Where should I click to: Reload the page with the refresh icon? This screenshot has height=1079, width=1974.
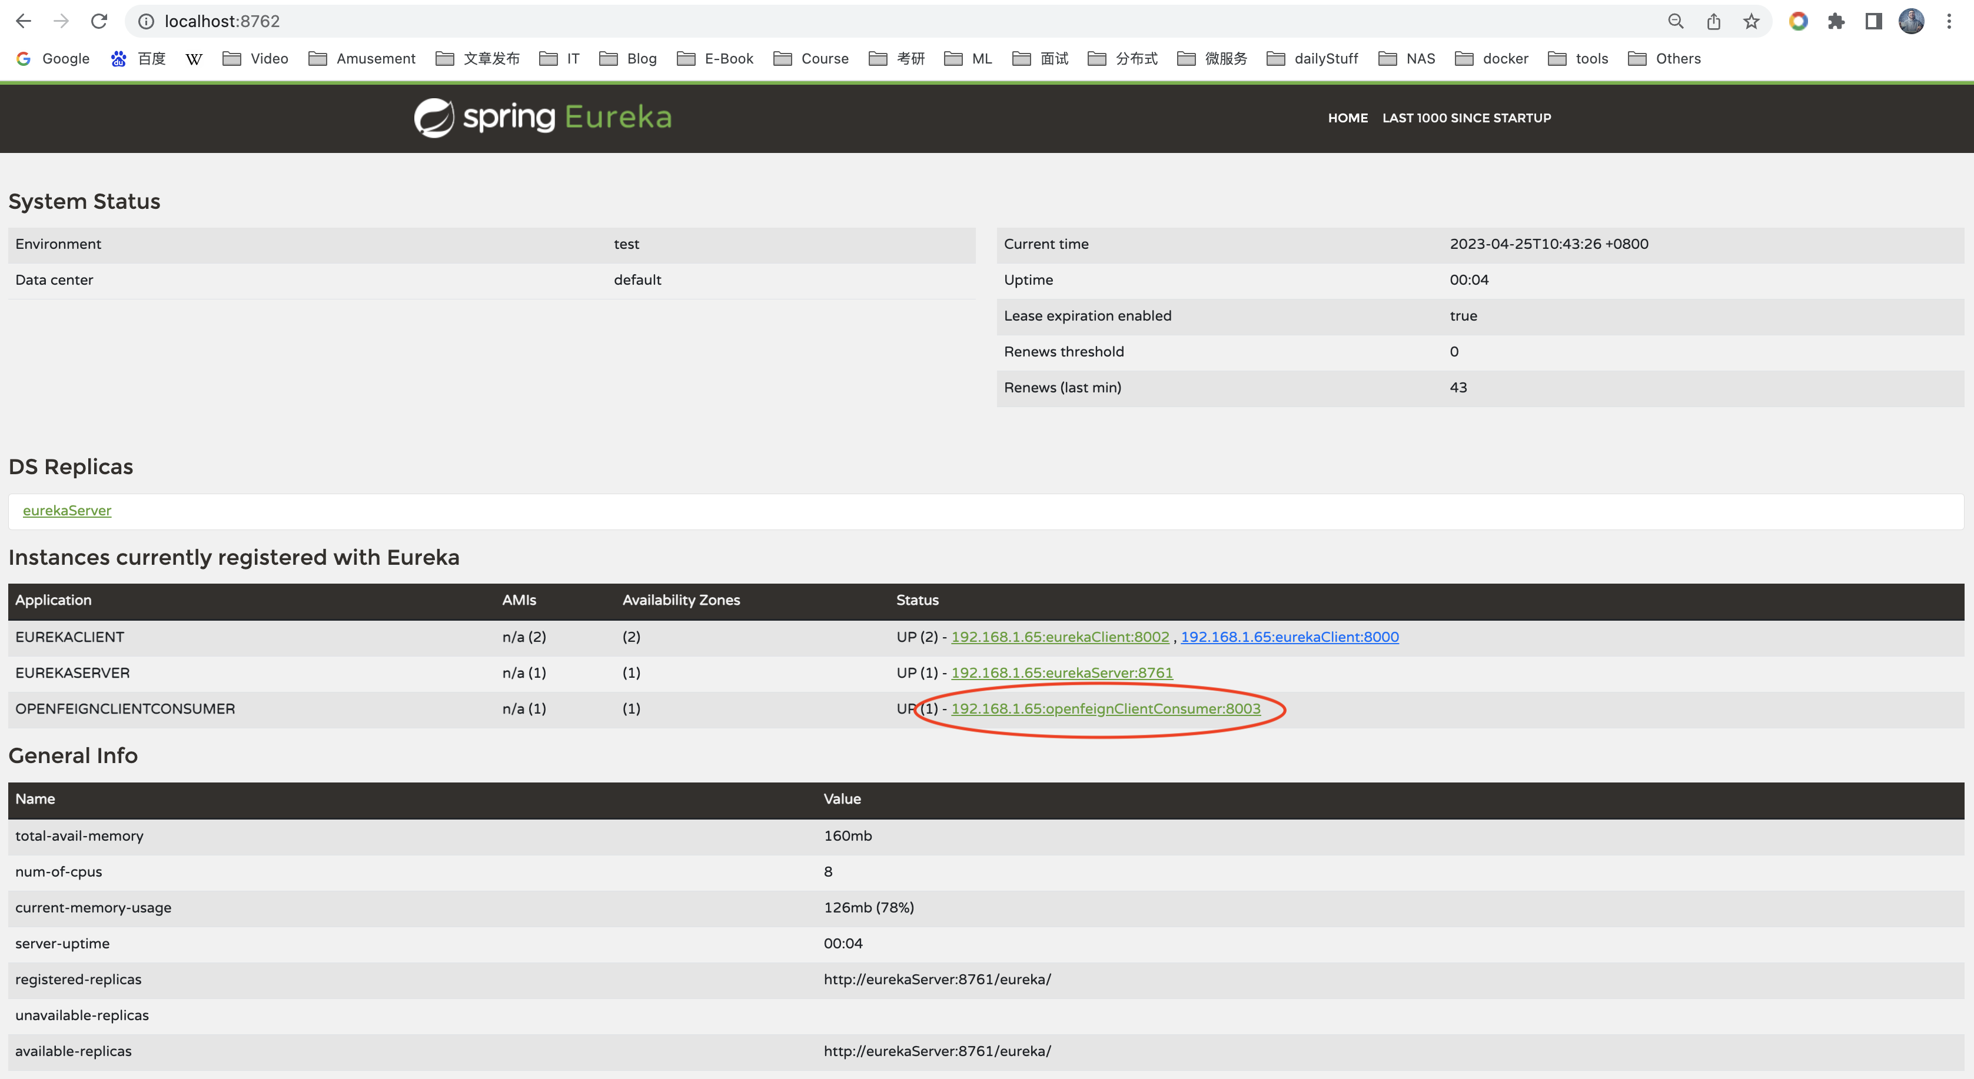pyautogui.click(x=99, y=21)
